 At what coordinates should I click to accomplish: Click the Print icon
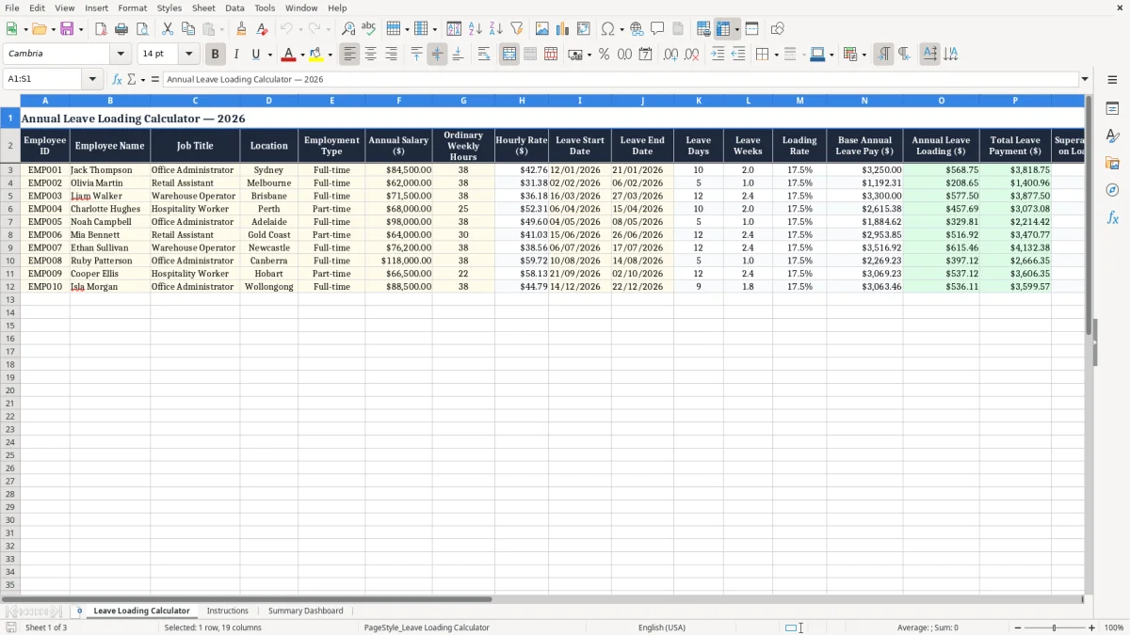click(x=121, y=29)
